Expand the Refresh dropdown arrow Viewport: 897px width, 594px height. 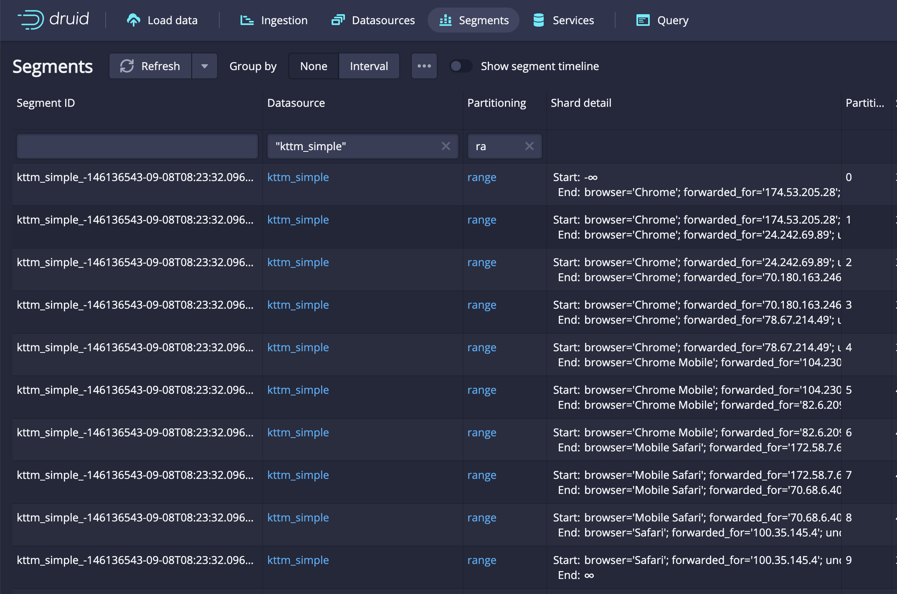(205, 66)
